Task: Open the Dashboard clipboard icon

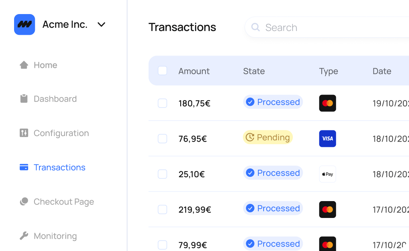Action: click(x=24, y=99)
